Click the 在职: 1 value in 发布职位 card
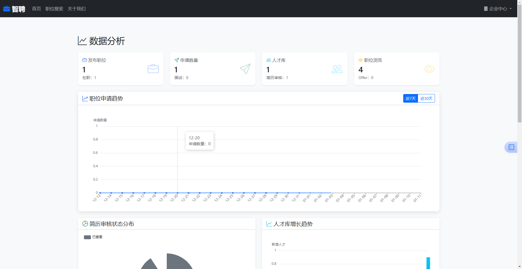 (89, 78)
